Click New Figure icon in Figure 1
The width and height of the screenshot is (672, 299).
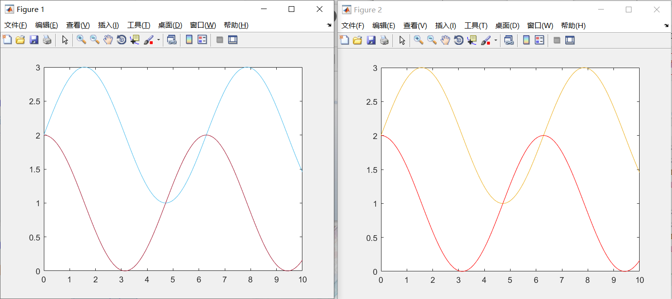(x=7, y=40)
